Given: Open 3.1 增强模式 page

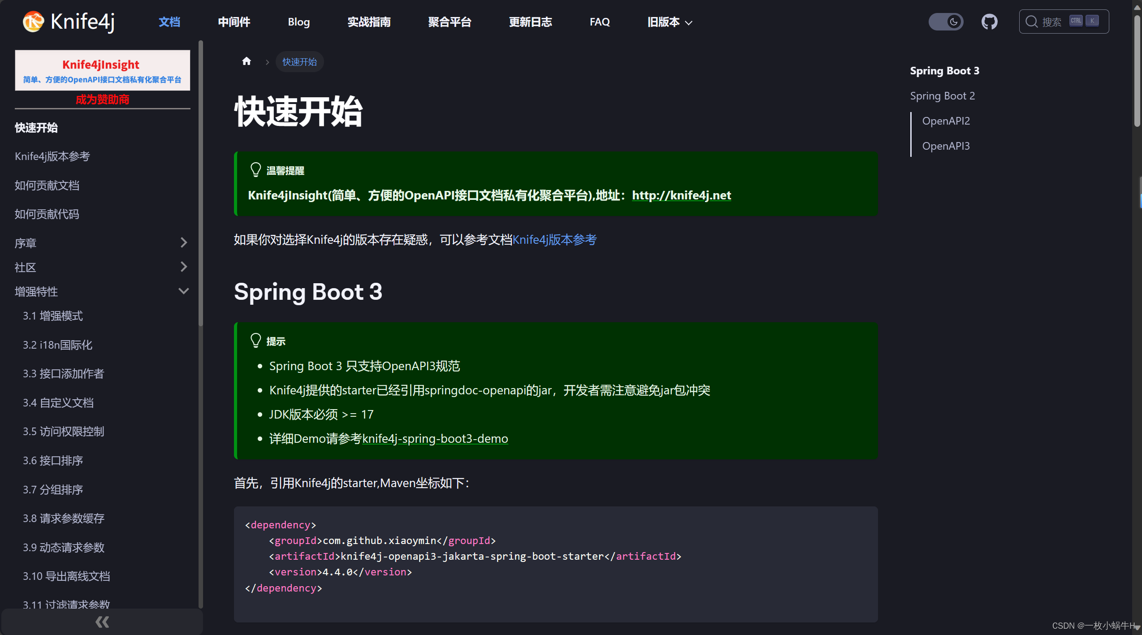Looking at the screenshot, I should 53,316.
